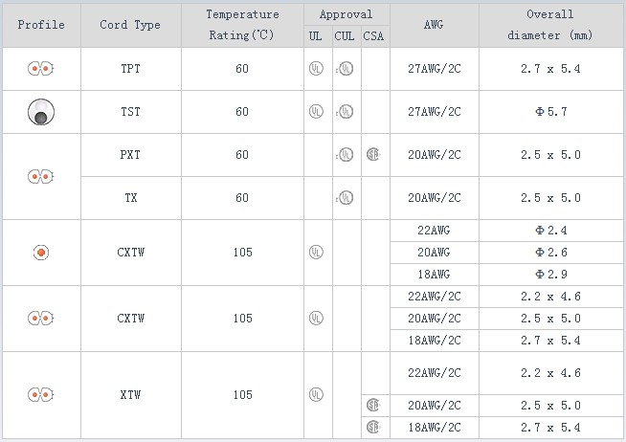Viewport: 626px width, 442px height.
Task: Click the AWG column header
Action: pyautogui.click(x=434, y=25)
